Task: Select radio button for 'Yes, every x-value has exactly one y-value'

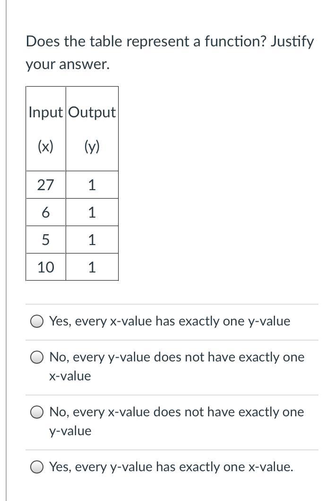Action: coord(37,322)
